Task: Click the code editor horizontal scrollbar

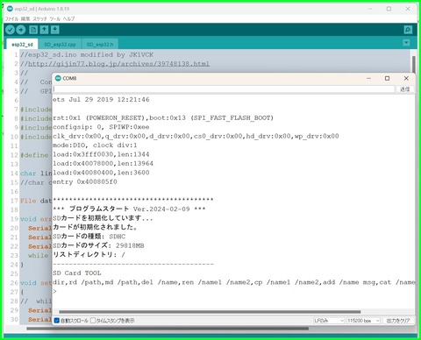Action: pyautogui.click(x=168, y=329)
